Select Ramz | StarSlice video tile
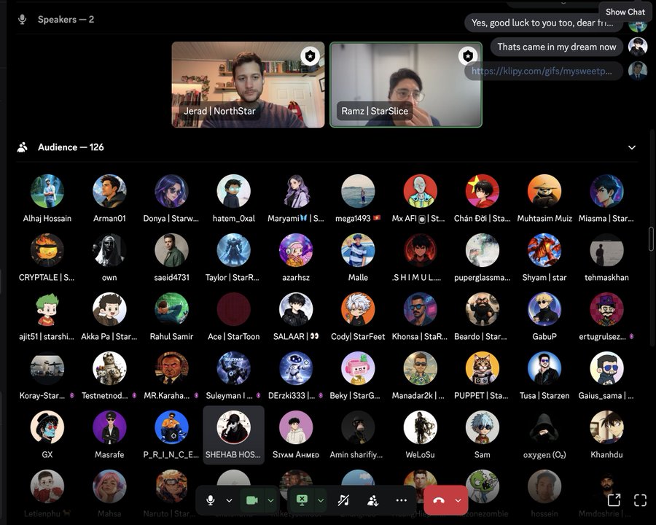The image size is (656, 525). (x=406, y=85)
